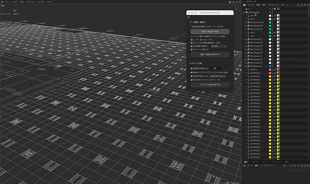Open the viewport フィルタ menu
Image resolution: width=310 pixels, height=184 pixels.
tap(40, 2)
